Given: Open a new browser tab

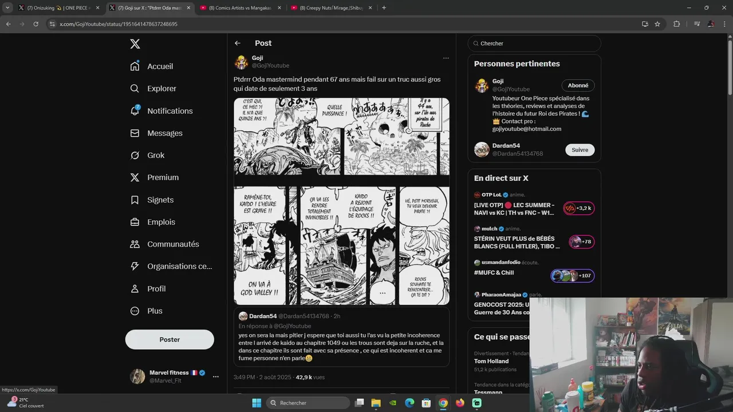Looking at the screenshot, I should tap(384, 7).
